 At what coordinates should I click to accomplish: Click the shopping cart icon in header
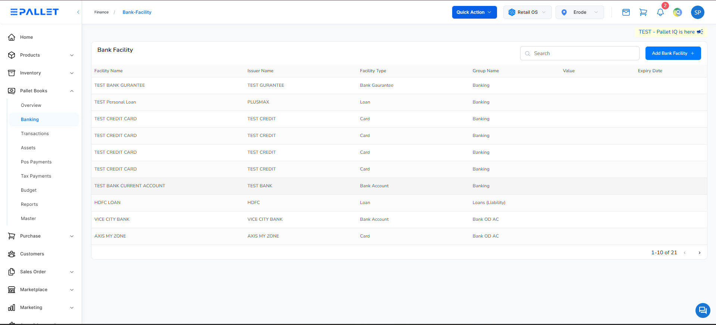(x=643, y=12)
